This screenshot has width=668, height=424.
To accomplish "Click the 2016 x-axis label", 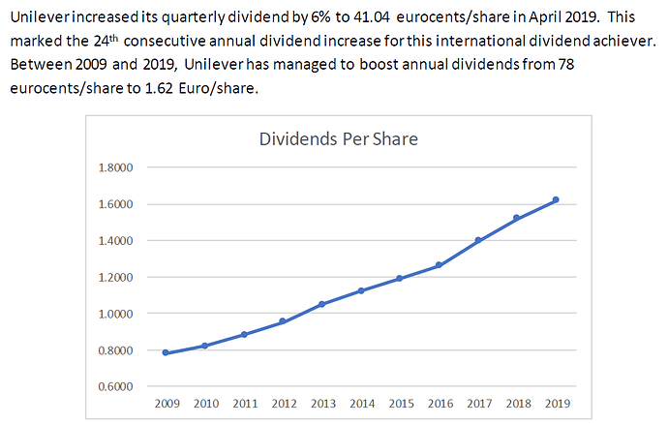I will [440, 403].
